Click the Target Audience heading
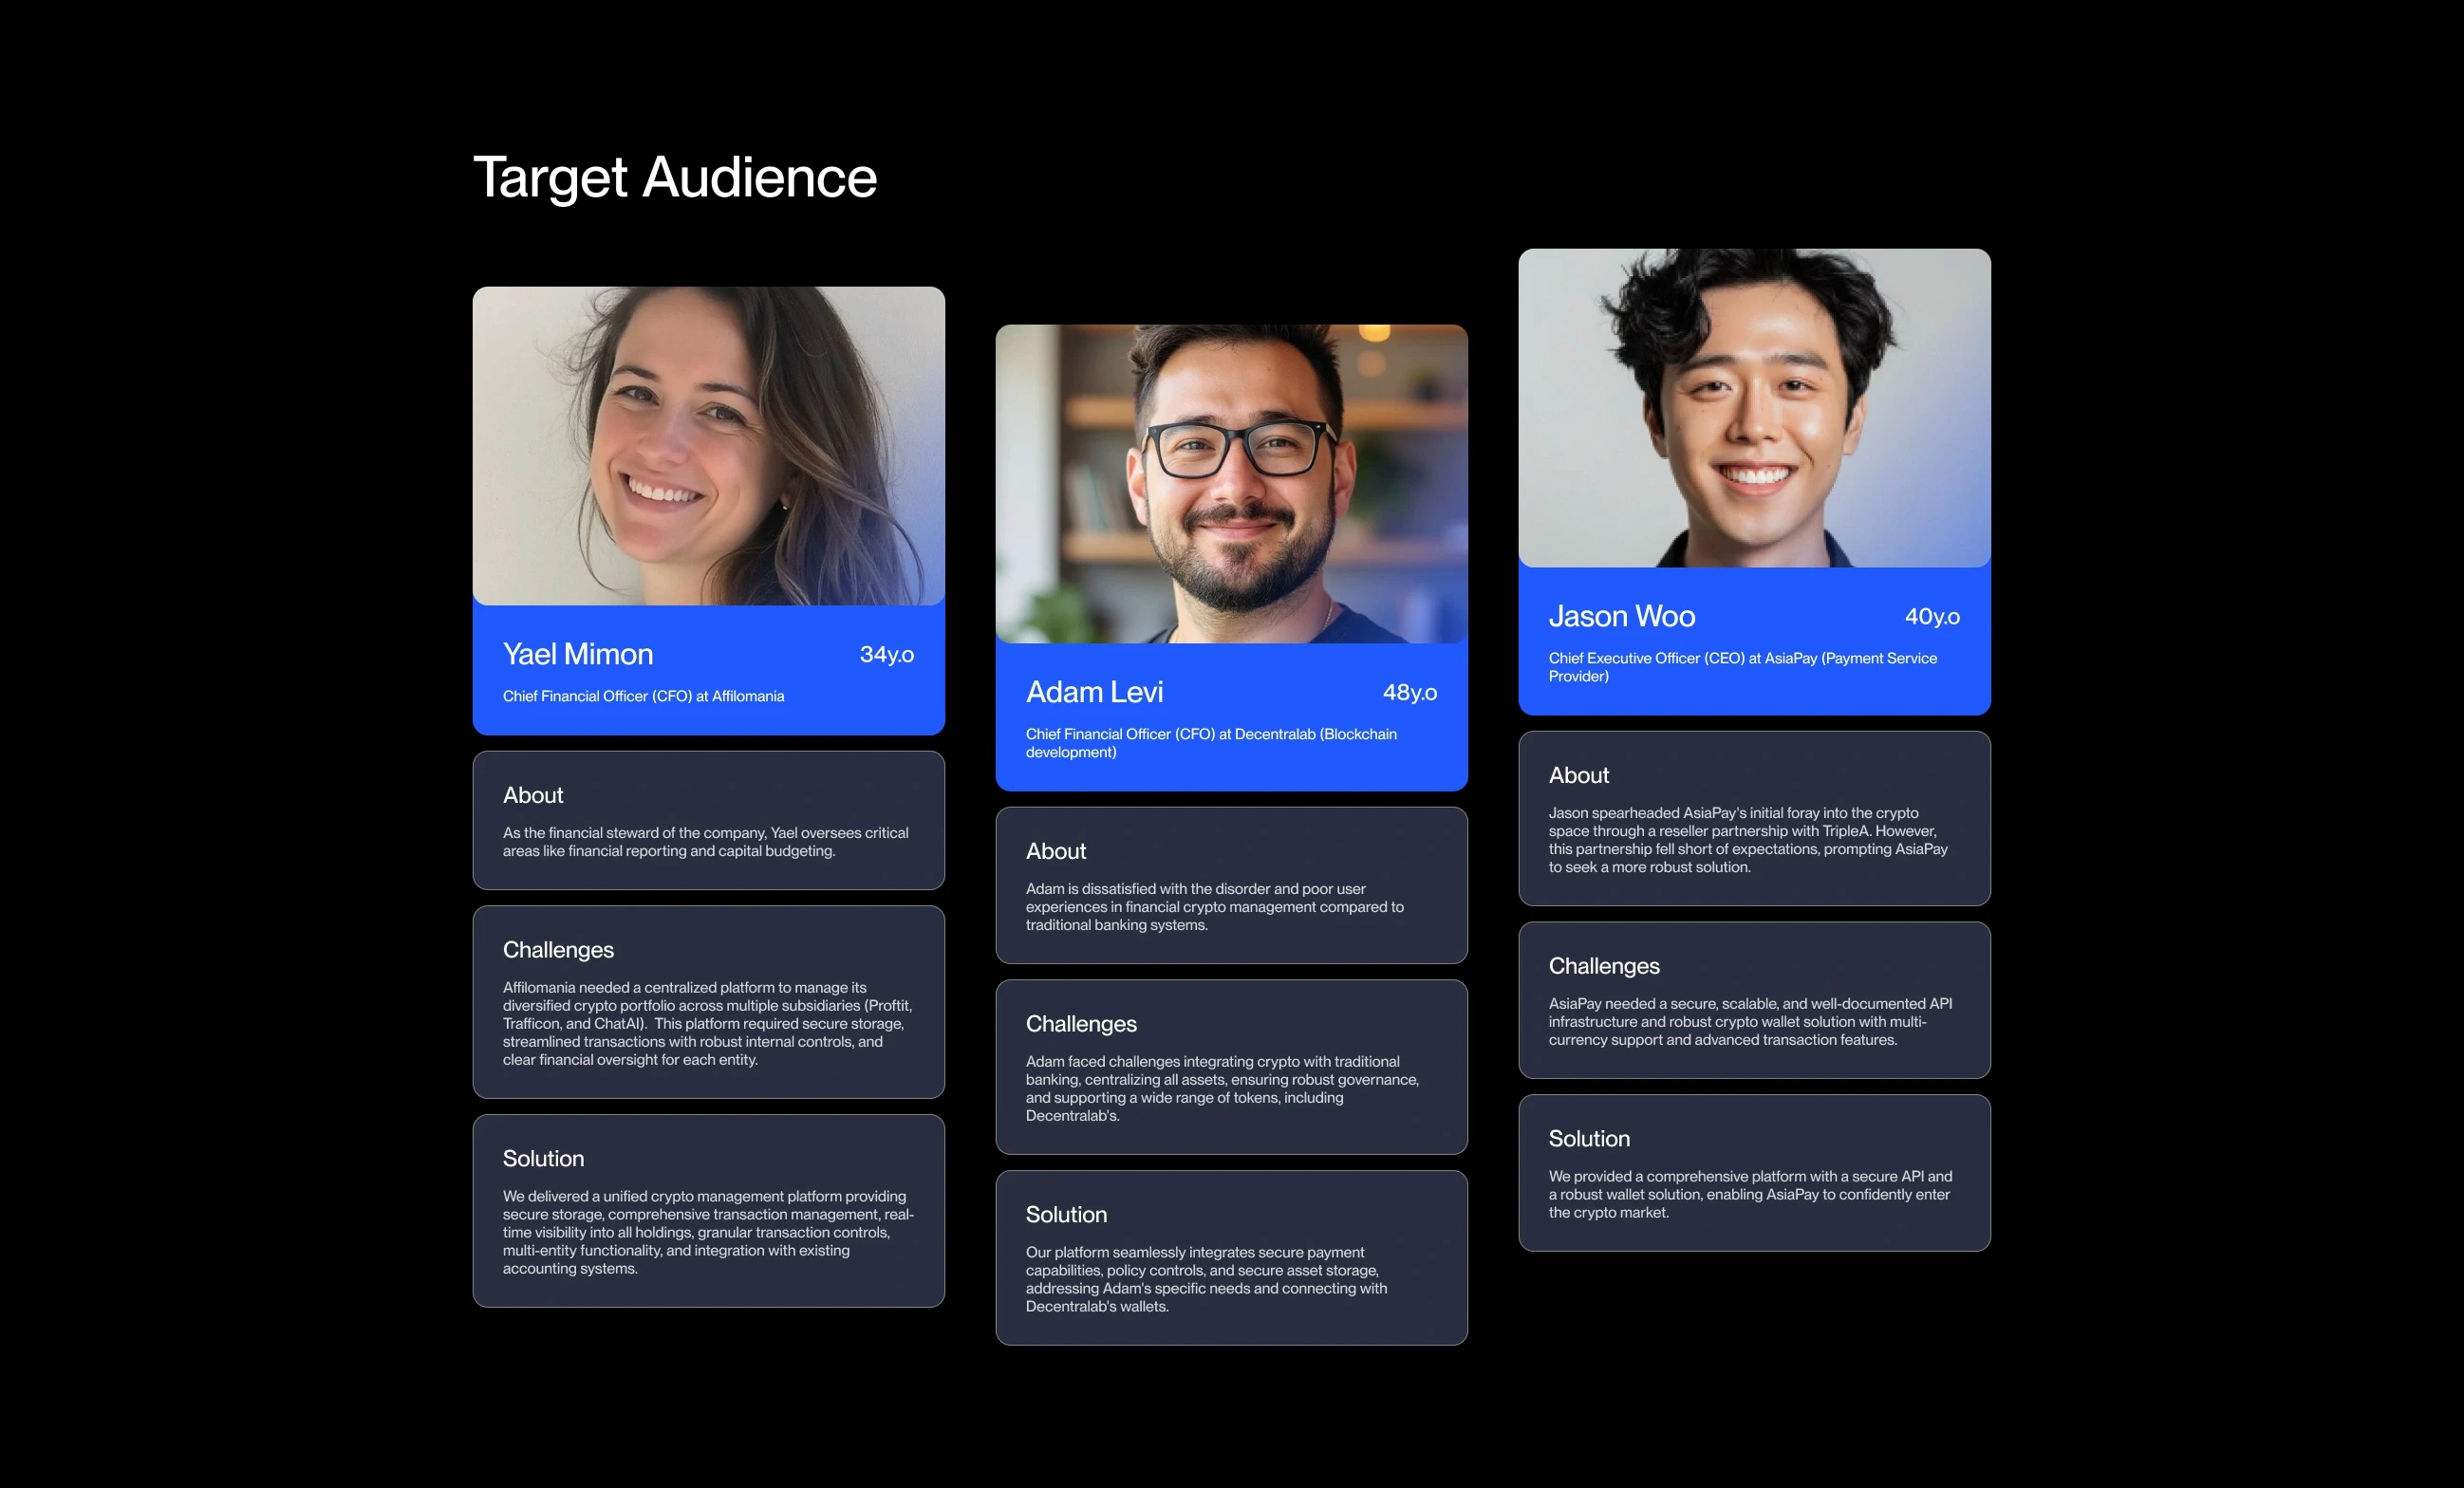Viewport: 2464px width, 1488px height. click(x=674, y=178)
